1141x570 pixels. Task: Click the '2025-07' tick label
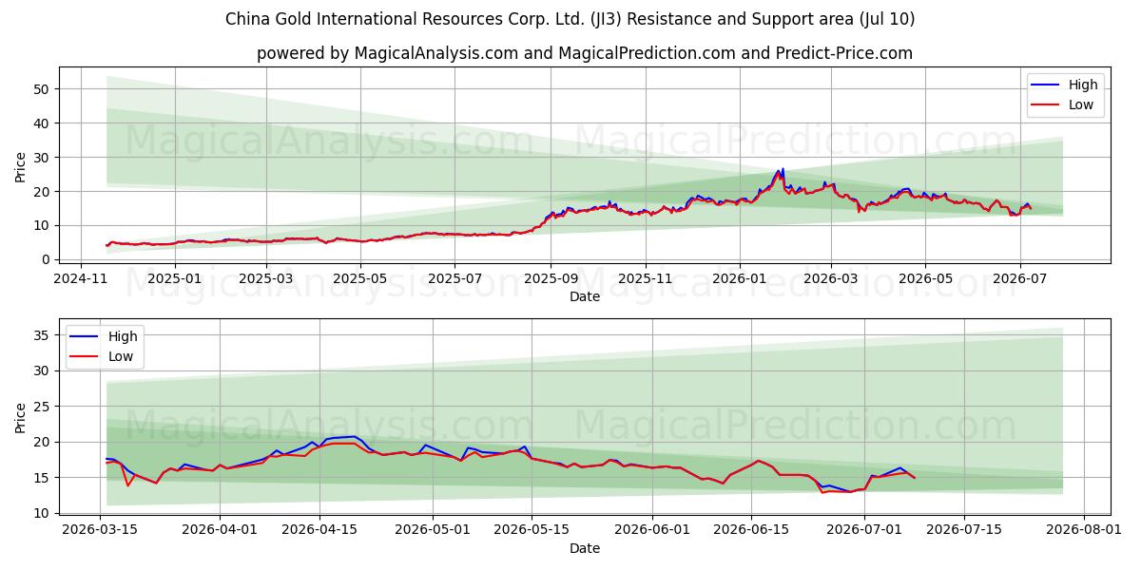[x=454, y=278]
